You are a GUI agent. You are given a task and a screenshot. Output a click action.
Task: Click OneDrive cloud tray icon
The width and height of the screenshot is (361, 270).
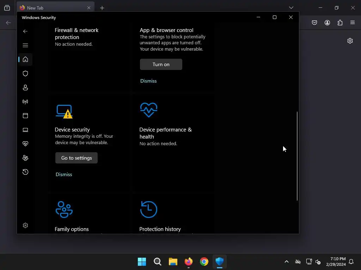298,262
